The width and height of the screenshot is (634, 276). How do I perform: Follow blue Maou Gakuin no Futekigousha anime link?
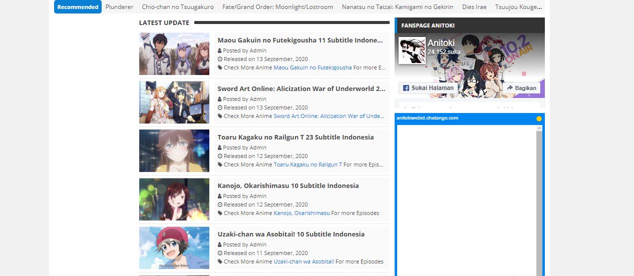(312, 67)
